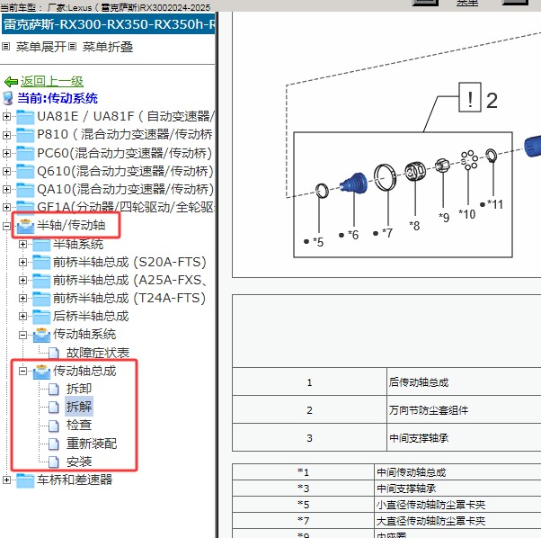Click the 后传动轴总成 table cell

pos(464,382)
